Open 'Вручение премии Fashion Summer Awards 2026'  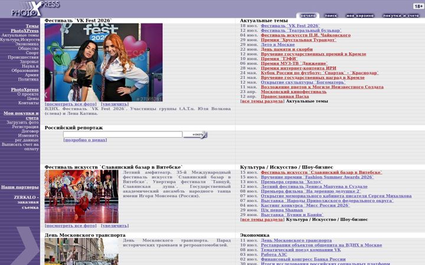317,177
